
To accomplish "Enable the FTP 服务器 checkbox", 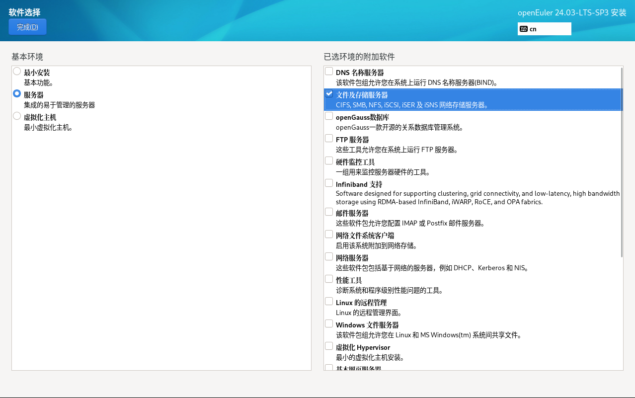I will click(329, 139).
